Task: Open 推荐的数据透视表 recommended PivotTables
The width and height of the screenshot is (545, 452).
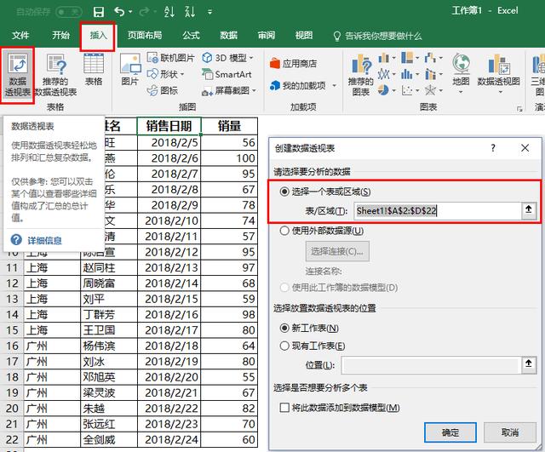Action: click(x=56, y=74)
